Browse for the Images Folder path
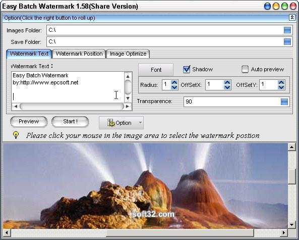This screenshot has width=299, height=240. tap(287, 30)
